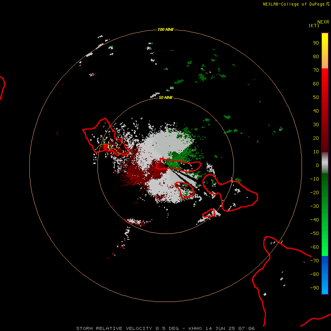The height and width of the screenshot is (331, 331).
Task: Click the -30 value on velocity scale
Action: tap(314, 206)
